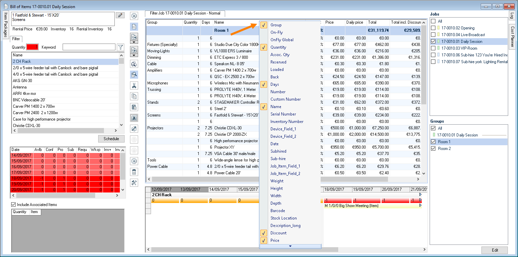Click the circled X icon at toolbar top
518x257 pixels.
[134, 16]
